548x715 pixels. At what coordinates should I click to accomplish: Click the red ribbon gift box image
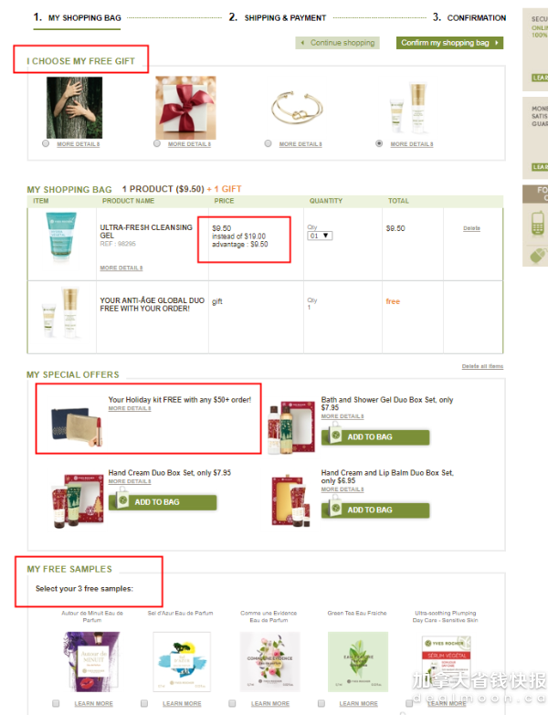pos(185,108)
